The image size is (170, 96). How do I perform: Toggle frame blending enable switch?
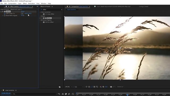[x=66, y=94]
